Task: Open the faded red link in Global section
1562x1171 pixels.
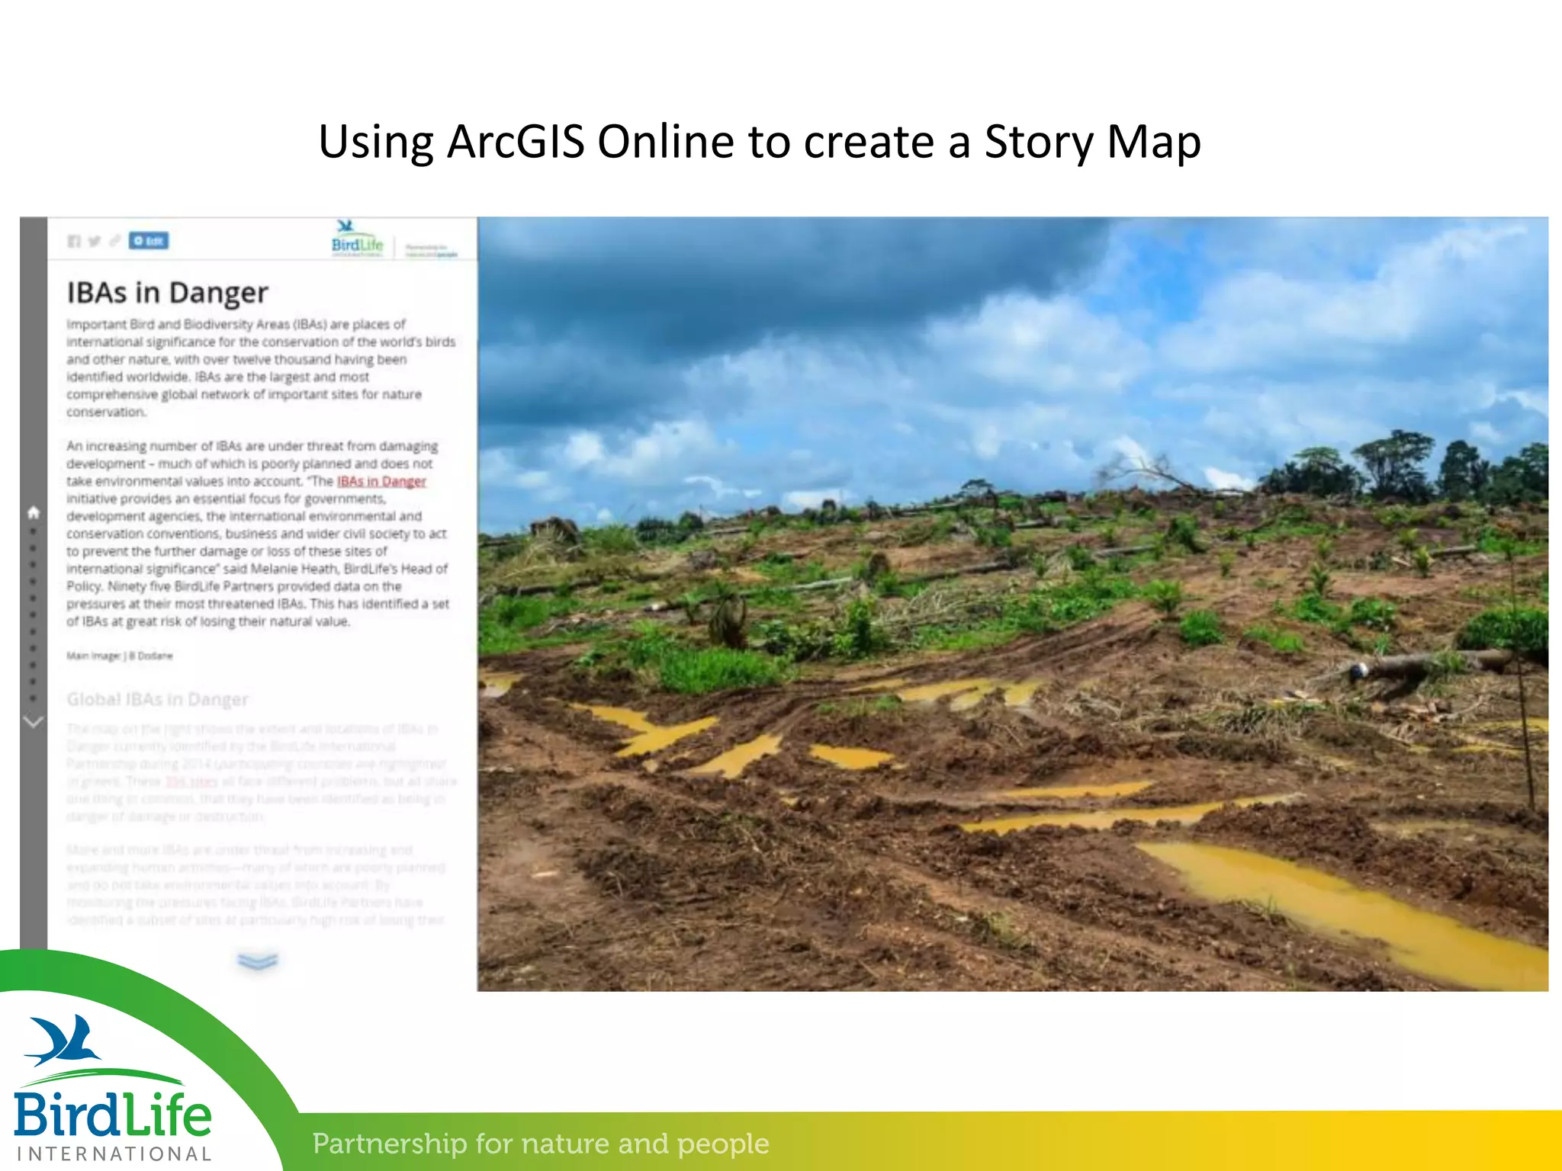Action: 191,781
